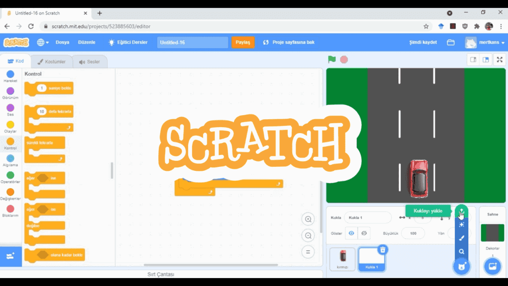Reload the browser page

(31, 26)
